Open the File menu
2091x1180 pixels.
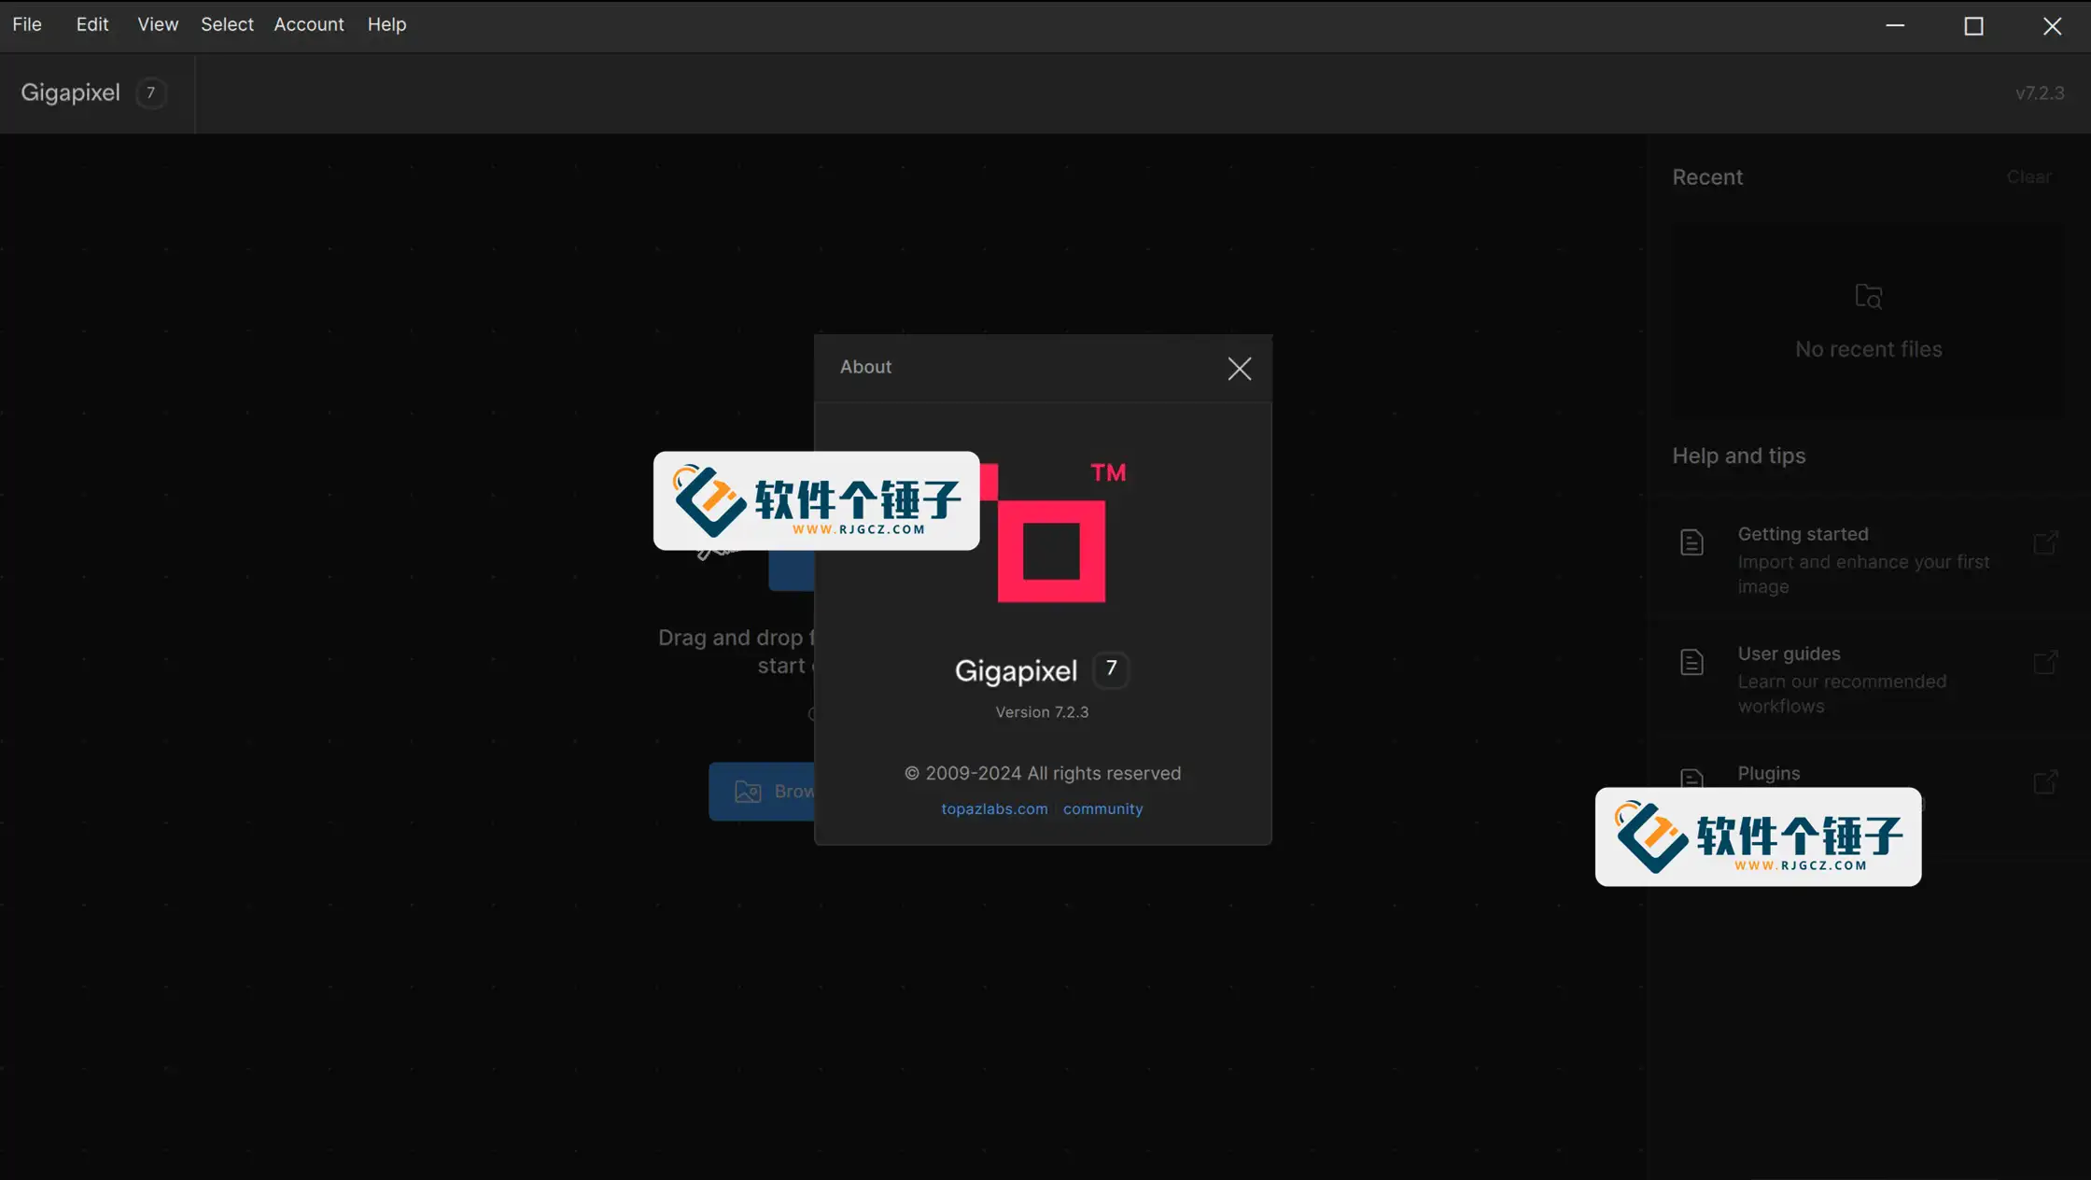point(27,24)
